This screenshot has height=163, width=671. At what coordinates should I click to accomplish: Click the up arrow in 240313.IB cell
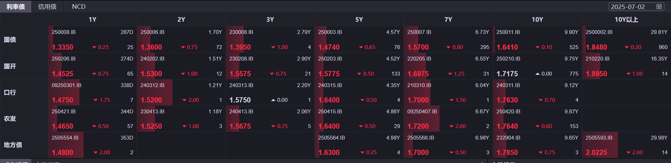coord(273,100)
